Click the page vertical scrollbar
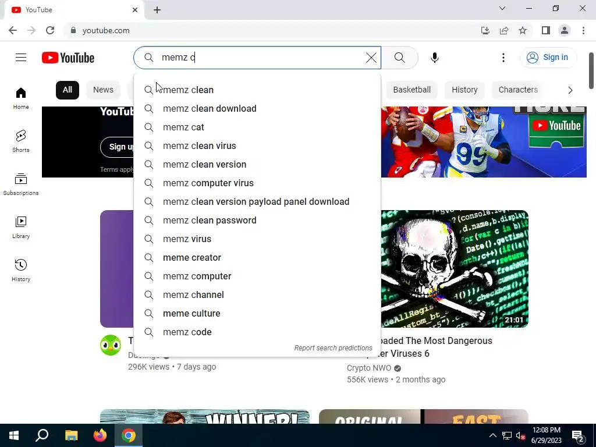The width and height of the screenshot is (596, 447). (591, 70)
